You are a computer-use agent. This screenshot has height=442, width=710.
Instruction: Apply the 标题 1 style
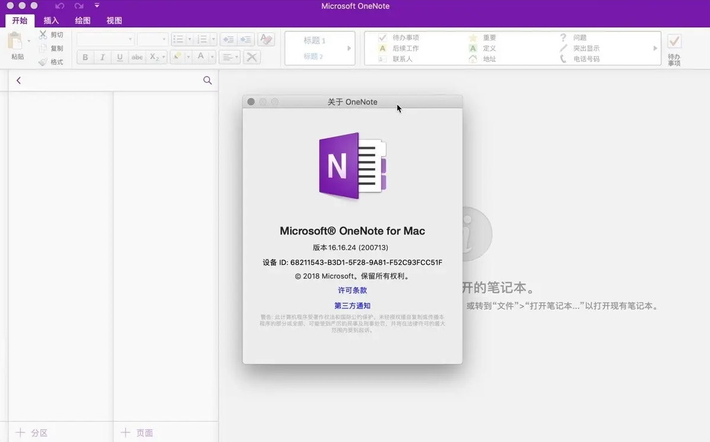point(314,40)
